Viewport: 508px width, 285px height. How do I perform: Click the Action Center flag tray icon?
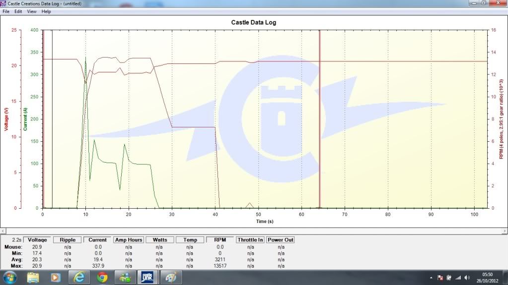point(440,278)
